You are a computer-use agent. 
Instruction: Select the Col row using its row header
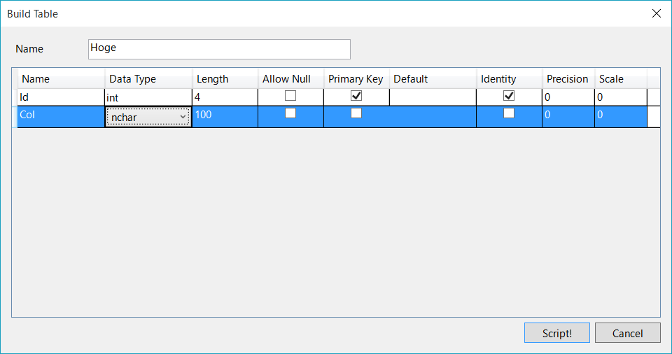[15, 117]
